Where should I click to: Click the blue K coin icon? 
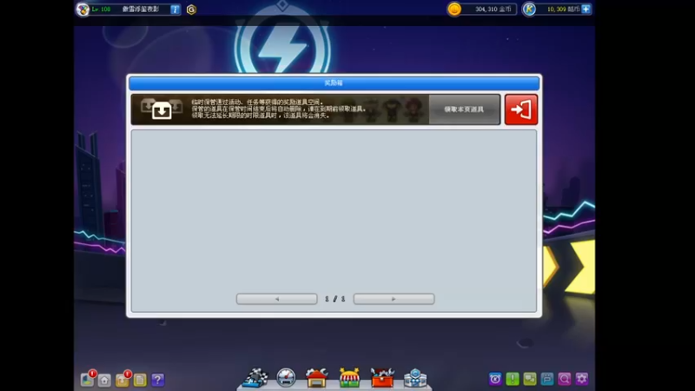click(x=529, y=9)
